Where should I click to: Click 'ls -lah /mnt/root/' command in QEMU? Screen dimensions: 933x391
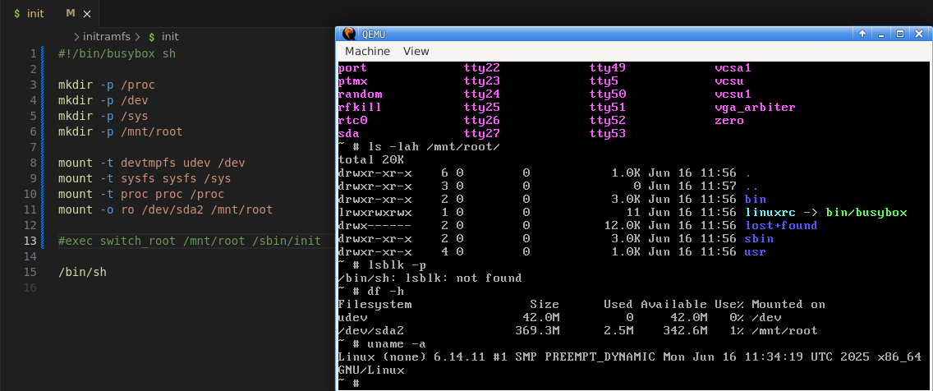[x=433, y=147]
